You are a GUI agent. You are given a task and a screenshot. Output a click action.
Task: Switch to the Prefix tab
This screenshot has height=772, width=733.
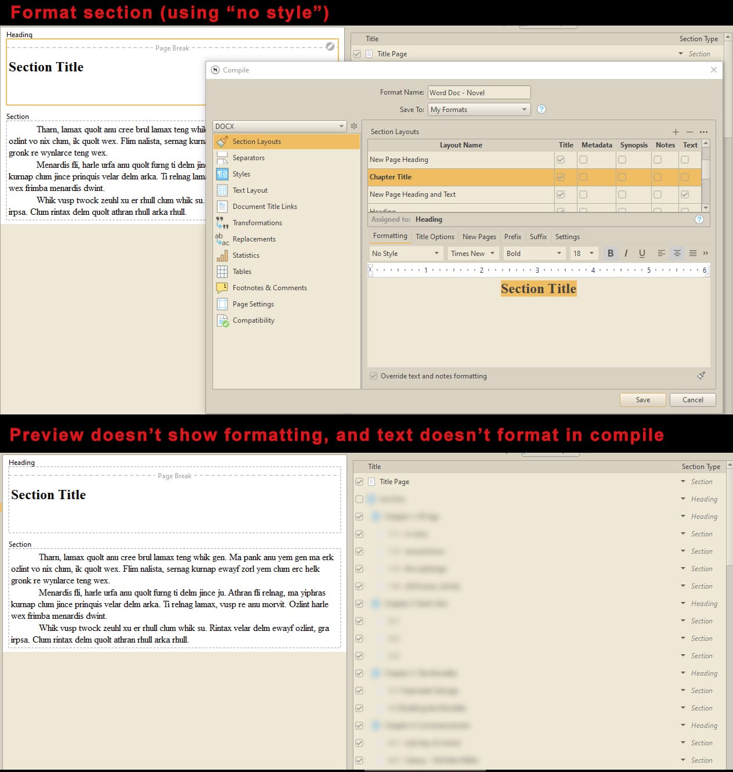click(x=512, y=237)
